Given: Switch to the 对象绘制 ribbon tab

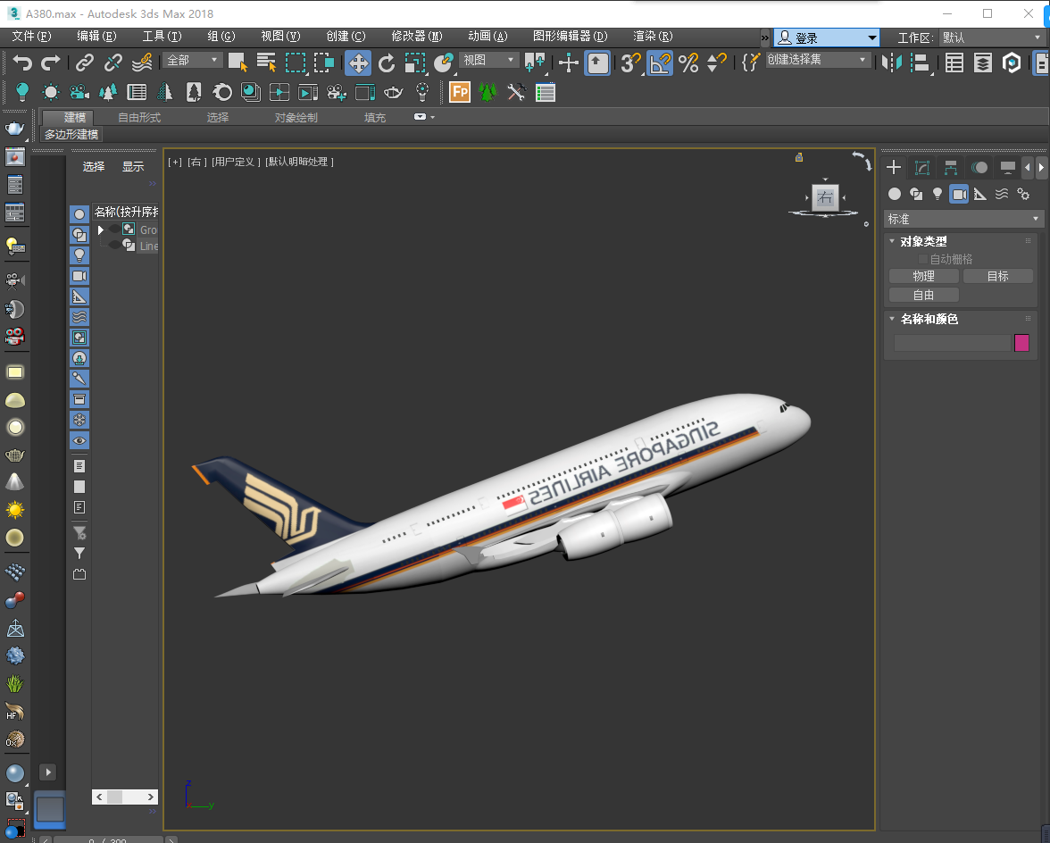Looking at the screenshot, I should (x=296, y=117).
